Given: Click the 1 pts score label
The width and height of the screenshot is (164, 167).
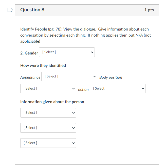Looking at the screenshot, I should click(x=149, y=10).
